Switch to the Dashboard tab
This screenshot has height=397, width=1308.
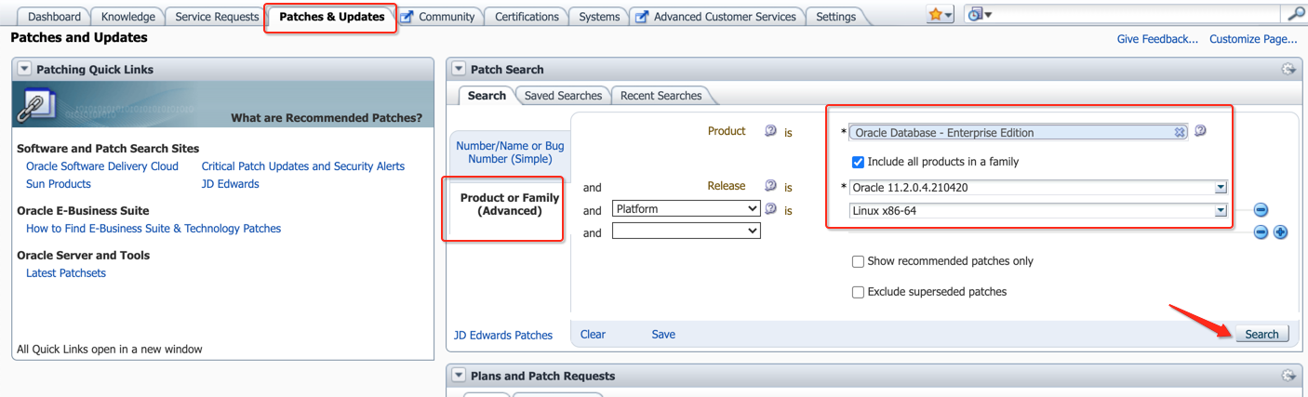click(54, 17)
